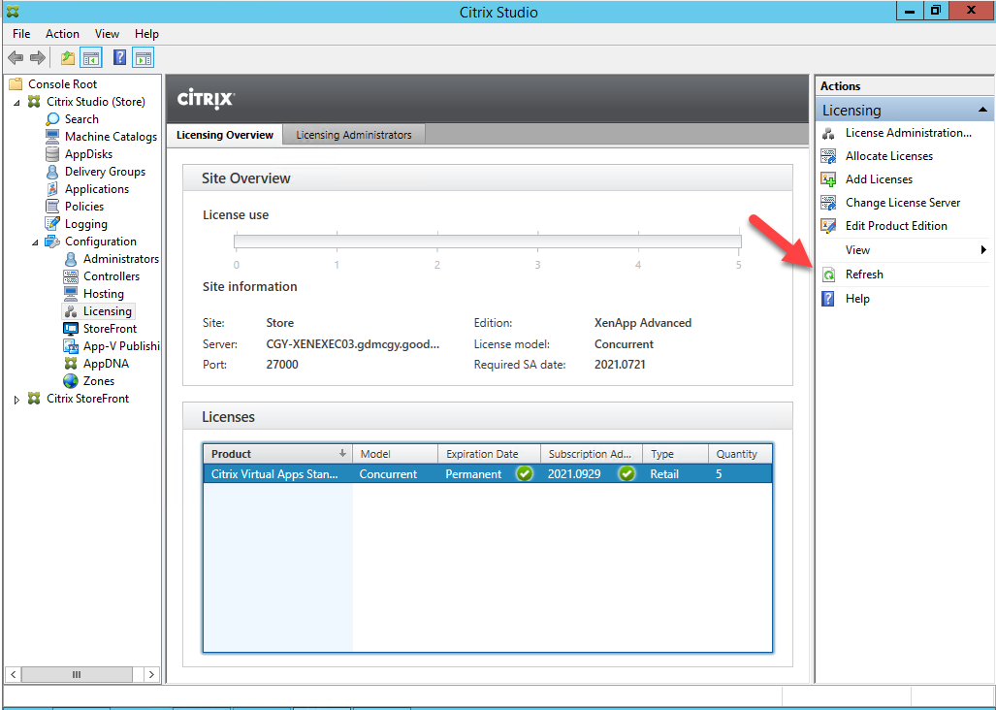The height and width of the screenshot is (710, 996).
Task: Open the File menu
Action: pyautogui.click(x=21, y=34)
